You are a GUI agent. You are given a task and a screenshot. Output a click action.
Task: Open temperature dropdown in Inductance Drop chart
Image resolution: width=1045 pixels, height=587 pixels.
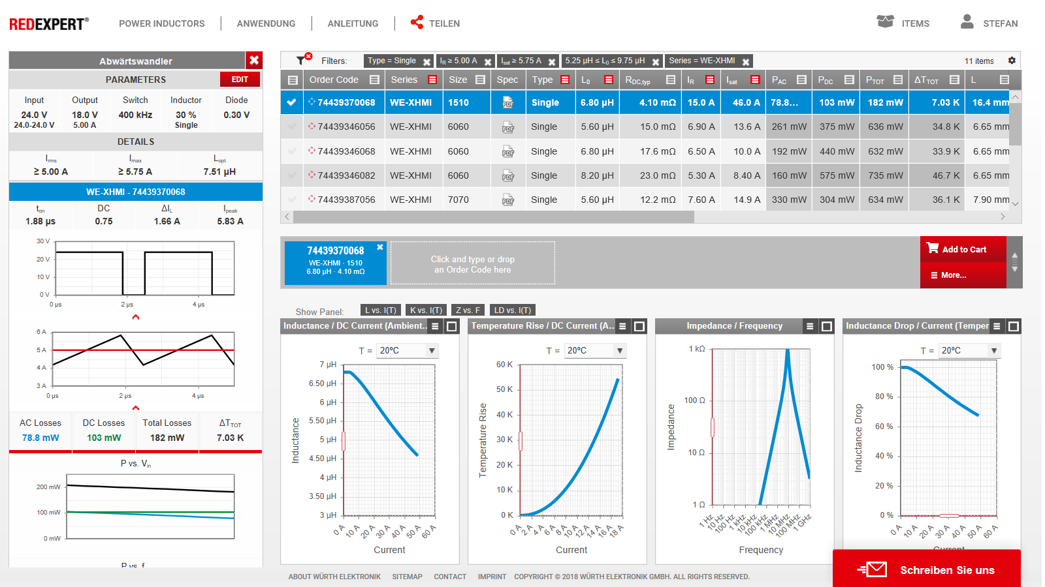(969, 351)
